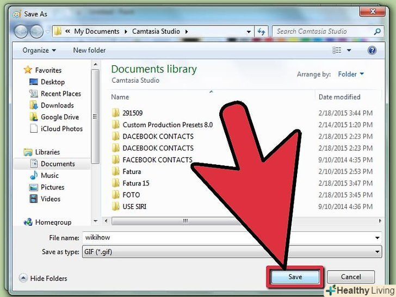Image resolution: width=396 pixels, height=297 pixels.
Task: Click the search magnifier icon
Action: tap(378, 32)
